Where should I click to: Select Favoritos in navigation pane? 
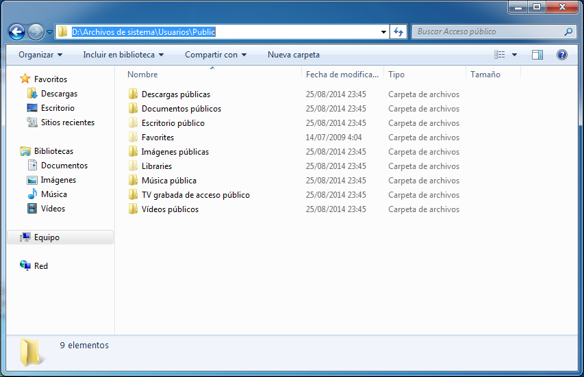tap(44, 79)
